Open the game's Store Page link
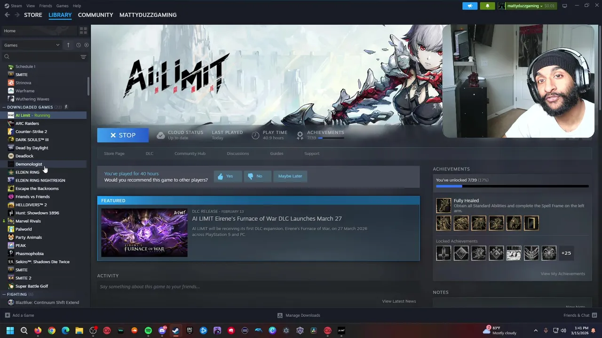This screenshot has width=602, height=338. (114, 154)
